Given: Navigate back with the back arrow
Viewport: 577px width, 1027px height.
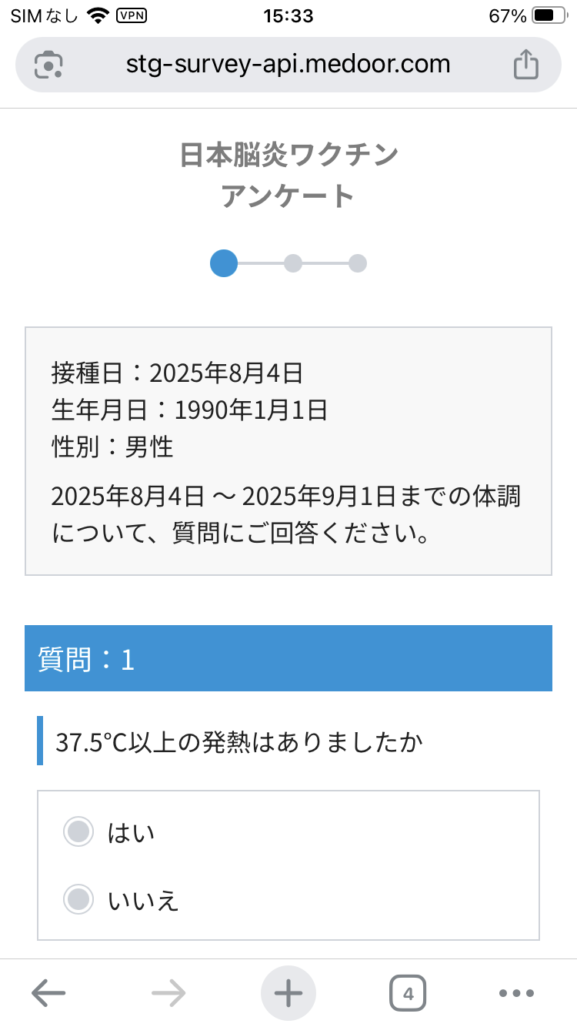Looking at the screenshot, I should (x=48, y=992).
